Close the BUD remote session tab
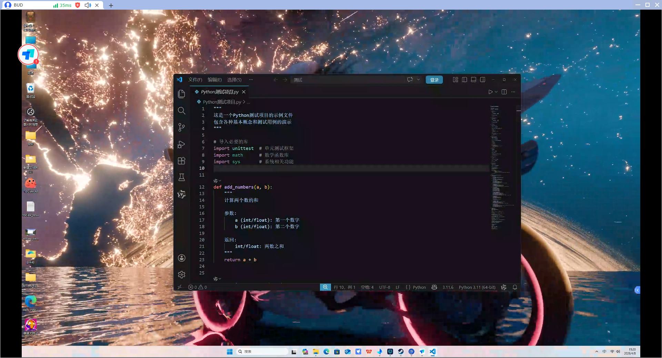662x358 pixels. [97, 5]
